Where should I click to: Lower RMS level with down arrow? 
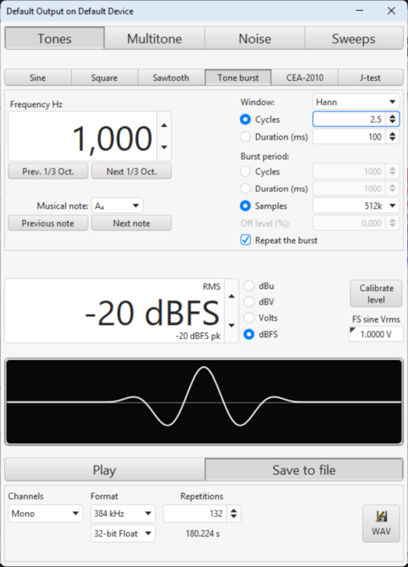[x=231, y=325]
